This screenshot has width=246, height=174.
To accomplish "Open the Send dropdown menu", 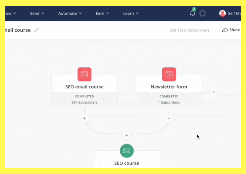I will click(x=37, y=13).
